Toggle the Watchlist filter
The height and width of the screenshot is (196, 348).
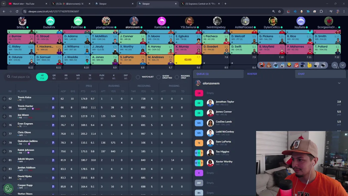click(x=138, y=77)
